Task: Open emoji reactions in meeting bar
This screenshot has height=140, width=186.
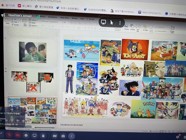Action: (26, 135)
